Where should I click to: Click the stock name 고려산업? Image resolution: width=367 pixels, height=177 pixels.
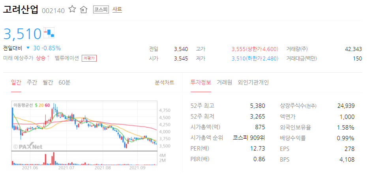coord(21,10)
